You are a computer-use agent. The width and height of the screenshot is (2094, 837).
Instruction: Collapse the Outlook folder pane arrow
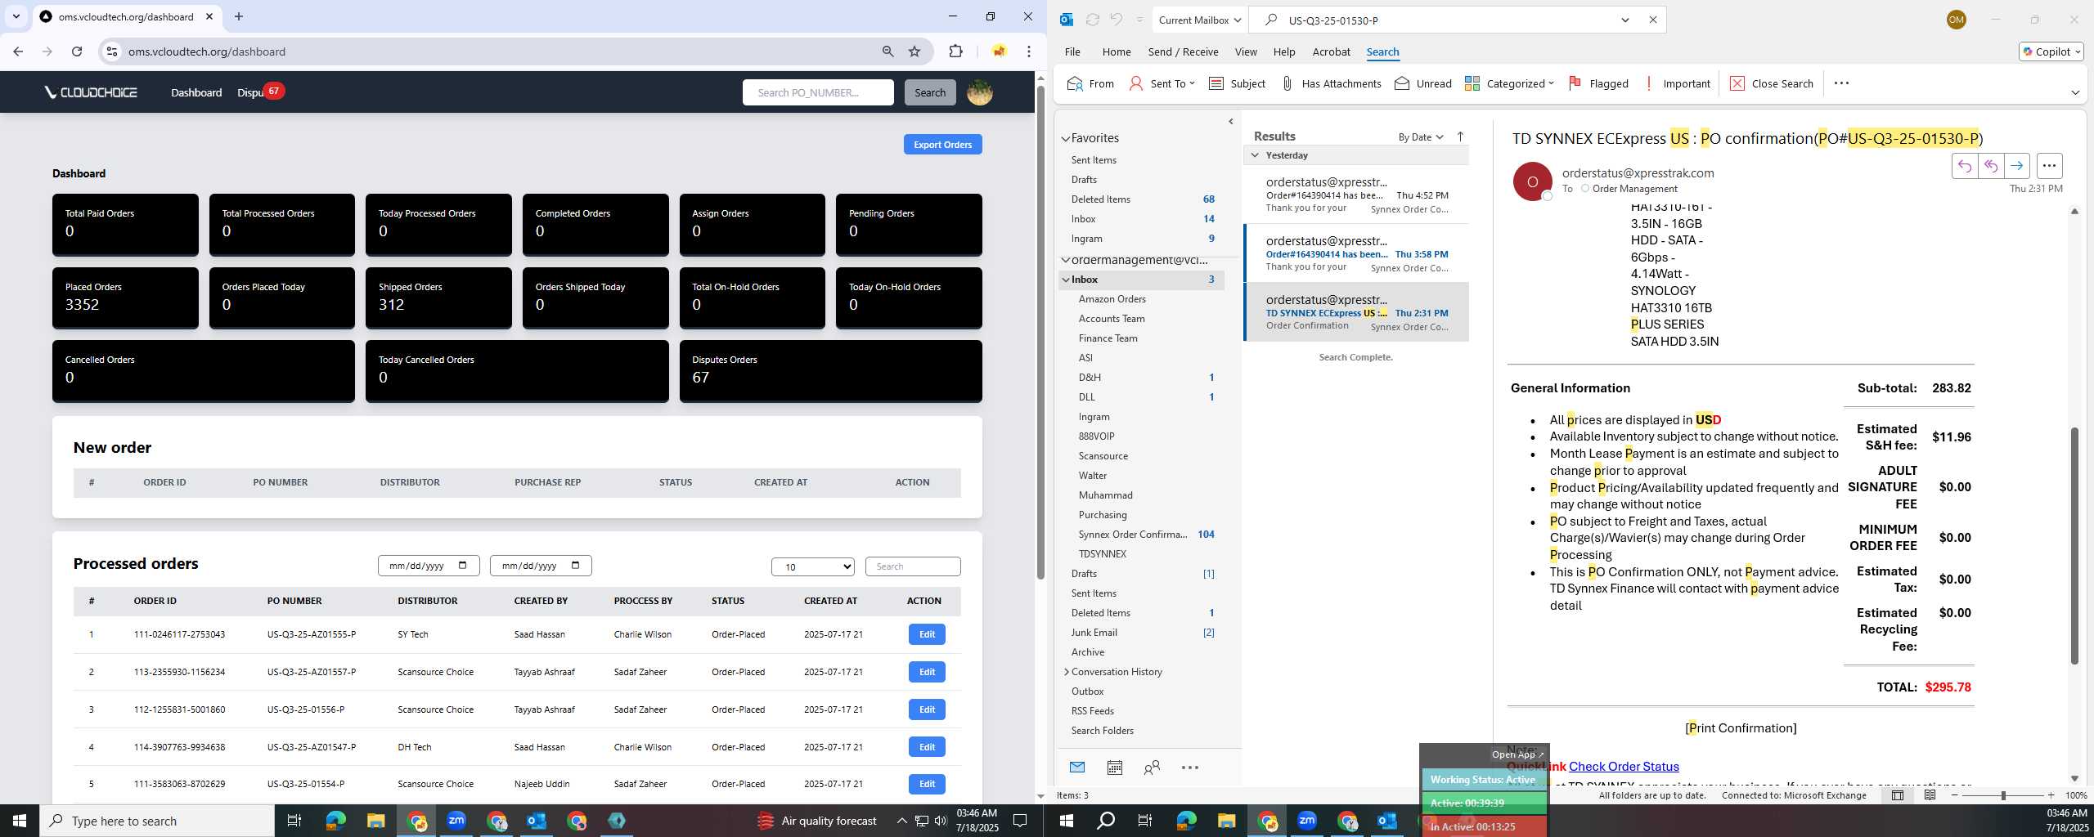tap(1231, 122)
